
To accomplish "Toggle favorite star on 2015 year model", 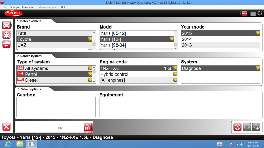I will point(258,33).
